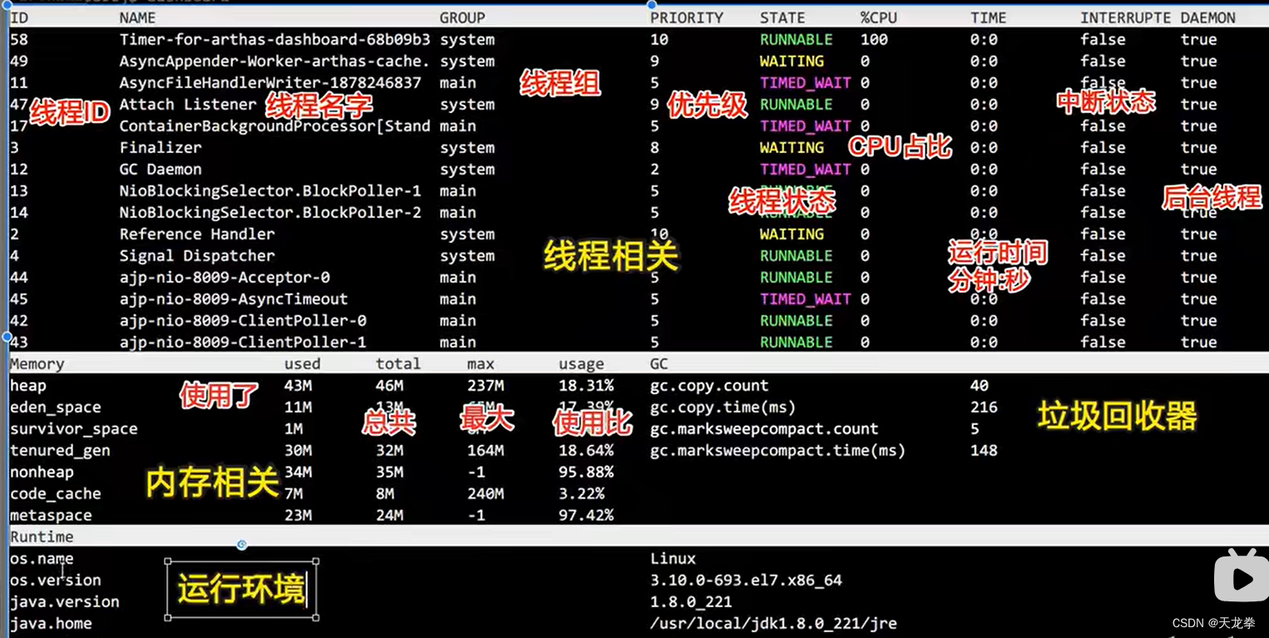Select the os.version label
The width and height of the screenshot is (1269, 638).
[x=55, y=580]
